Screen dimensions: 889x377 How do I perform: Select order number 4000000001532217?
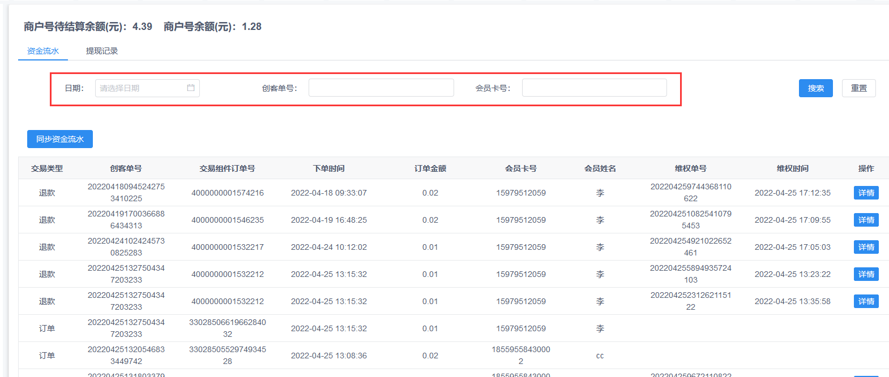(x=228, y=247)
